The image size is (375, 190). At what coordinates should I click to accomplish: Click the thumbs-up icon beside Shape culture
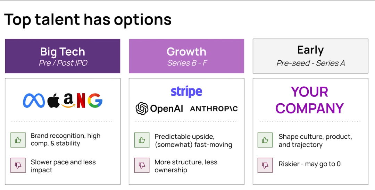265,140
